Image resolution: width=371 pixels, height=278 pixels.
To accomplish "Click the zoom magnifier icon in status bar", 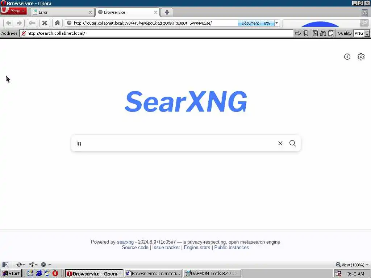I will point(338,265).
